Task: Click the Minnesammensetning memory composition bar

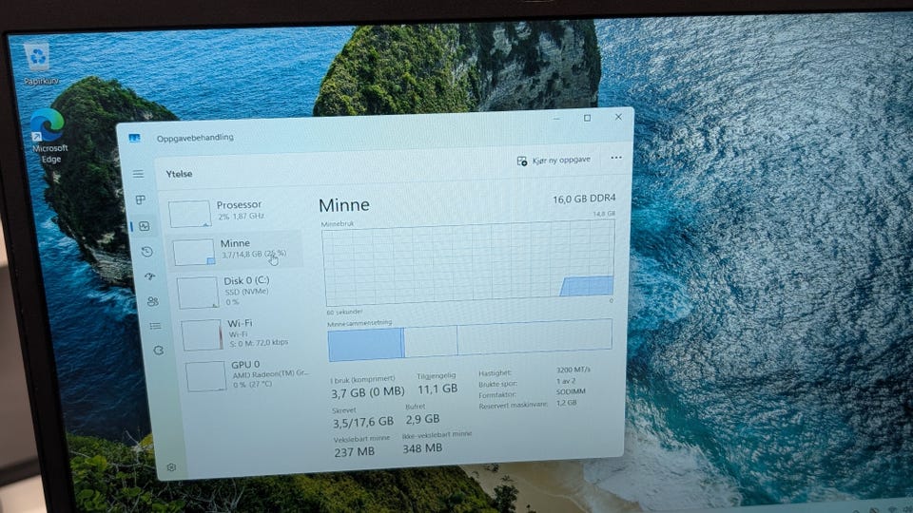Action: (470, 339)
